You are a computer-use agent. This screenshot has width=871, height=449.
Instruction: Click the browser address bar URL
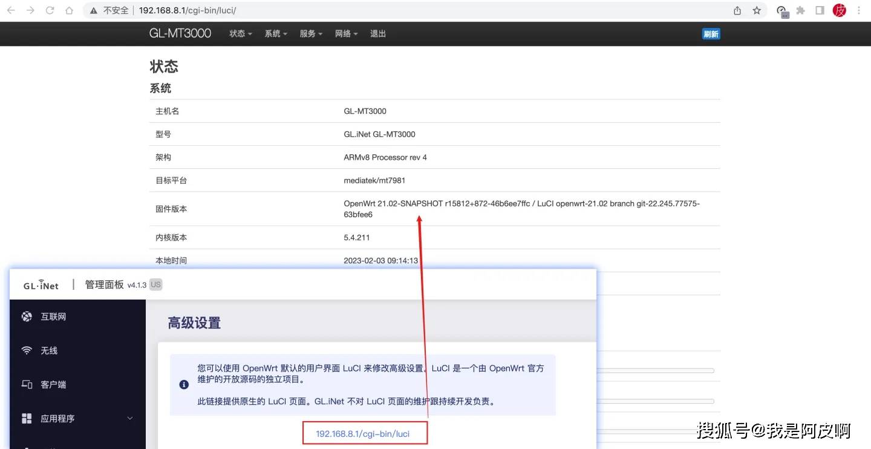click(x=188, y=10)
